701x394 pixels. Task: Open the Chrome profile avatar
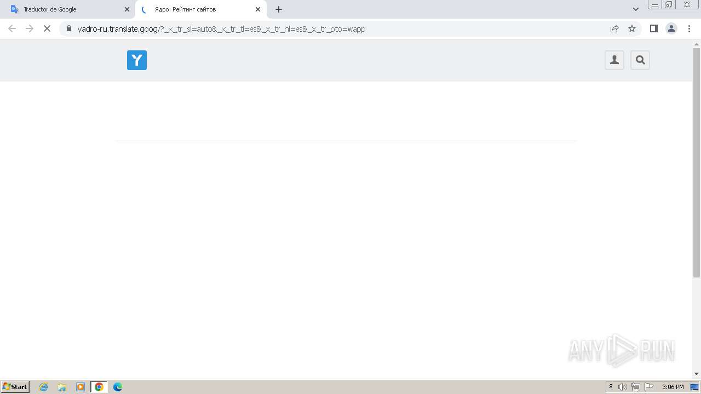pyautogui.click(x=671, y=28)
